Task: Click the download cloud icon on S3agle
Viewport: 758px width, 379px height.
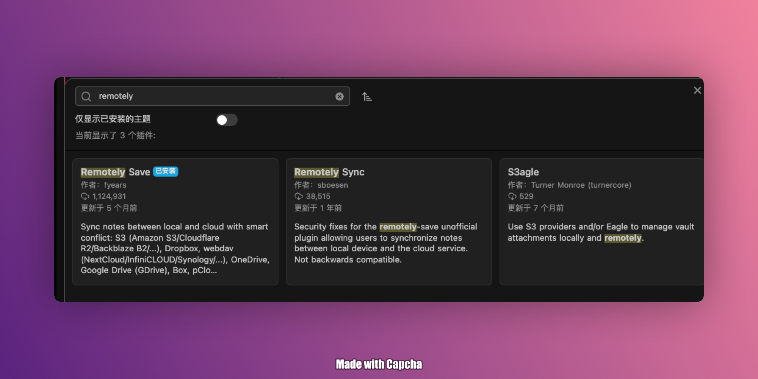Action: pyautogui.click(x=512, y=196)
